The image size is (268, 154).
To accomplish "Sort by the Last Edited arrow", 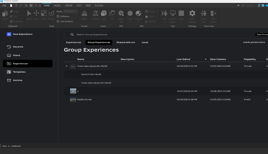I will [206, 59].
